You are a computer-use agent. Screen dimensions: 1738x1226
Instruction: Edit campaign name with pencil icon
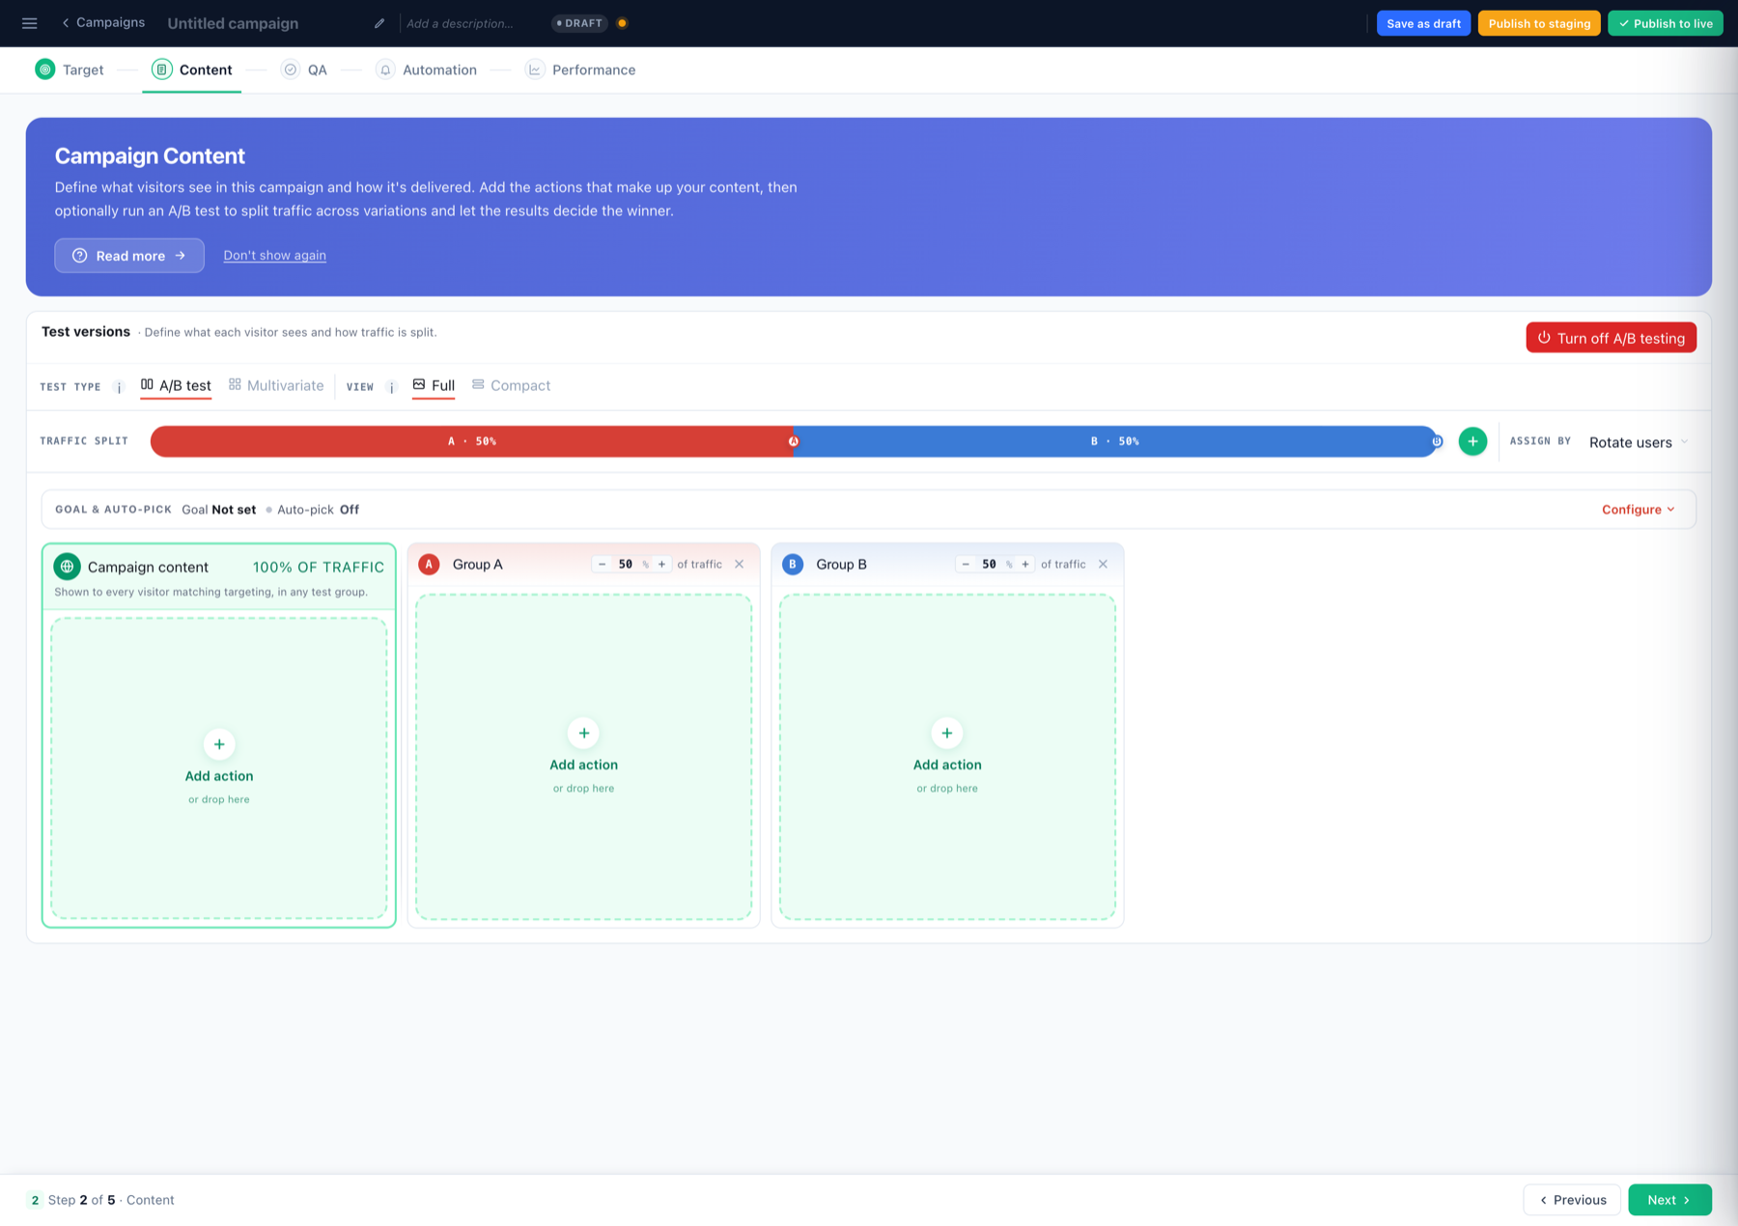[x=379, y=23]
